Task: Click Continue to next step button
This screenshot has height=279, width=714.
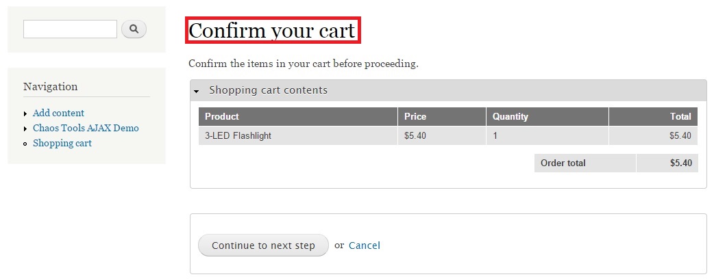Action: 263,245
